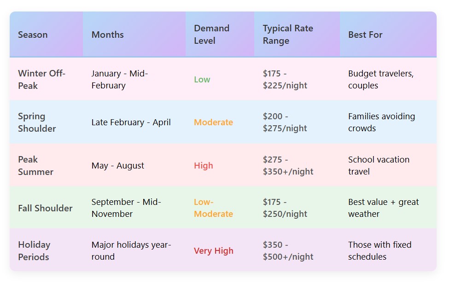The image size is (450, 285).
Task: Select the Spring Shoulder season cell
Action: tap(37, 122)
